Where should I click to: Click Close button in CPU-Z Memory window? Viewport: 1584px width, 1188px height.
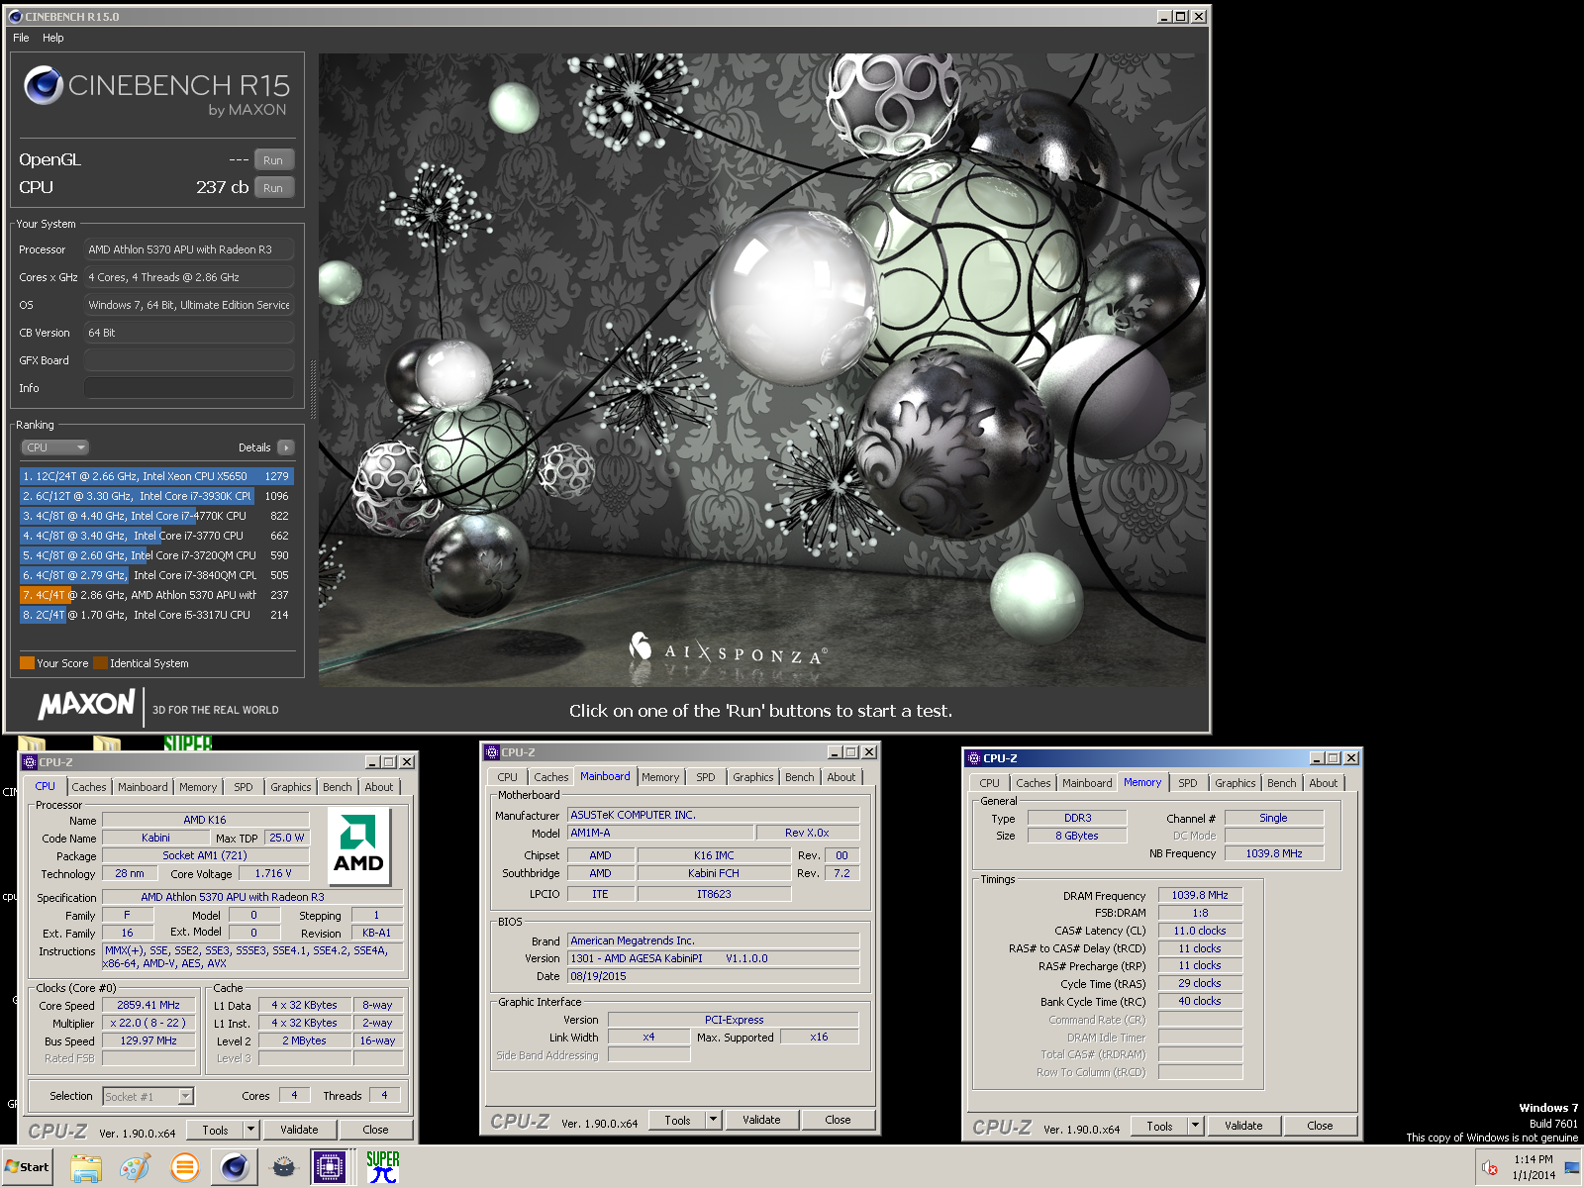[x=1320, y=1126]
